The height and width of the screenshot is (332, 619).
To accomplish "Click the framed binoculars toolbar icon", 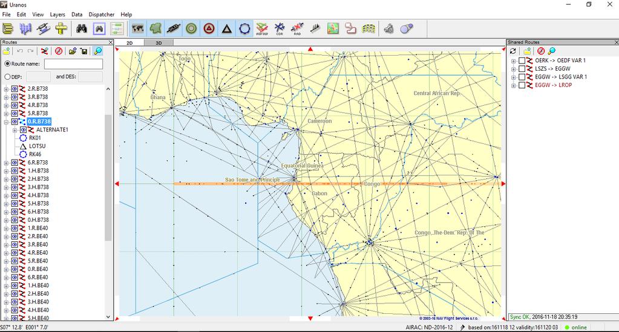I will [99, 28].
